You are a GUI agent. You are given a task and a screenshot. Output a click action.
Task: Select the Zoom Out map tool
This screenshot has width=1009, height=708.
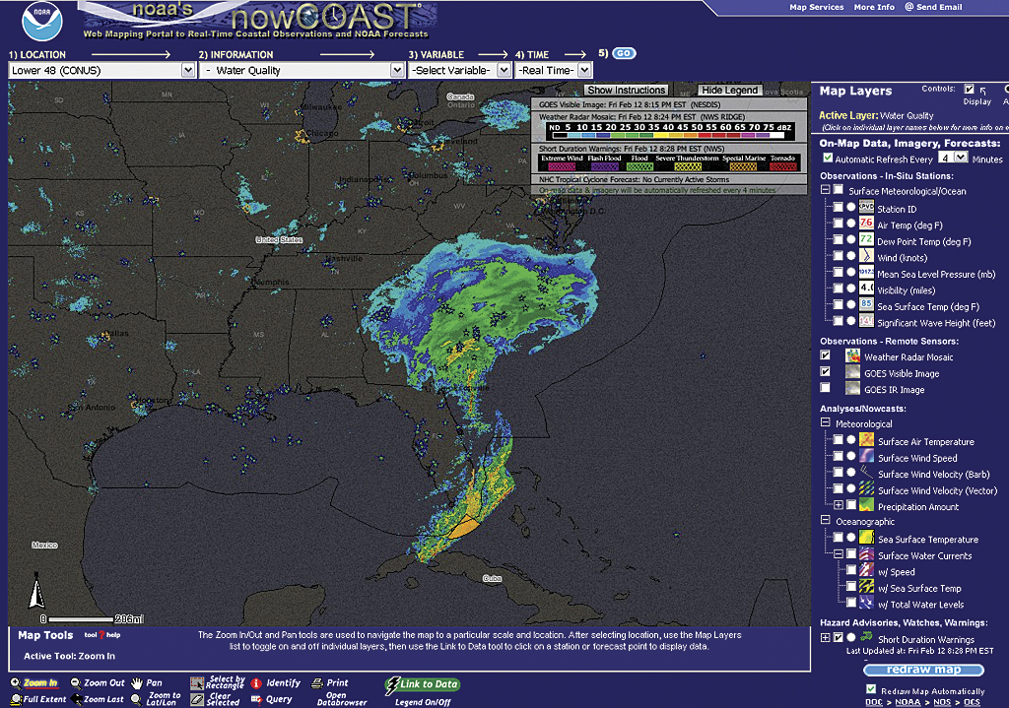98,683
